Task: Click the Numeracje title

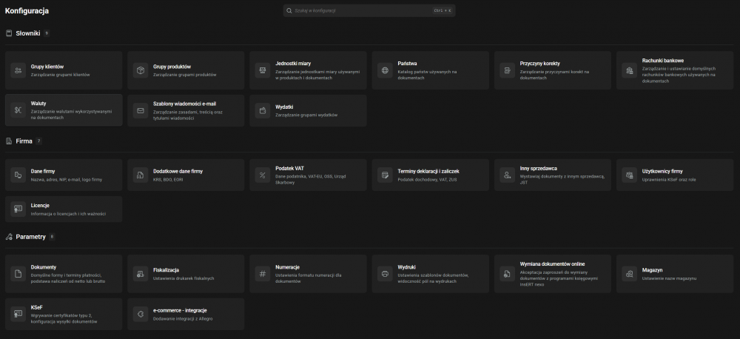Action: pos(287,266)
